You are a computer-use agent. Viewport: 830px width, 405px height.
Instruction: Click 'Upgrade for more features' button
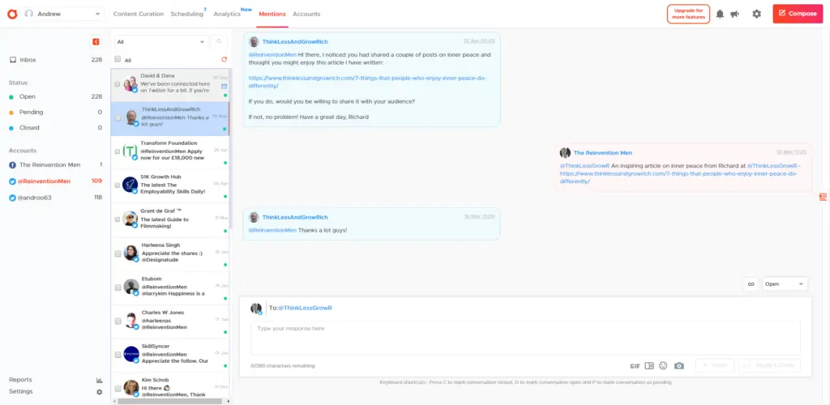688,14
